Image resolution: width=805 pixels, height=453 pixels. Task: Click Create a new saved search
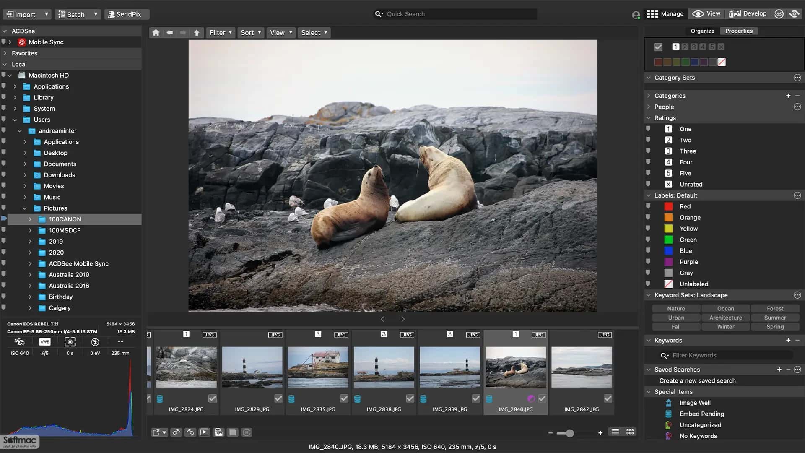(697, 381)
